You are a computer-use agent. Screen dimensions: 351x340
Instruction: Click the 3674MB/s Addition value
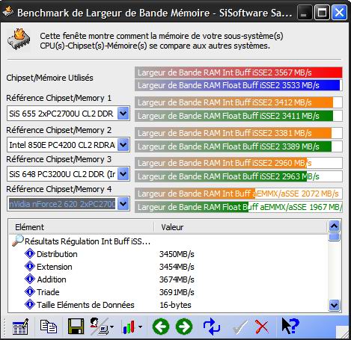[177, 279]
